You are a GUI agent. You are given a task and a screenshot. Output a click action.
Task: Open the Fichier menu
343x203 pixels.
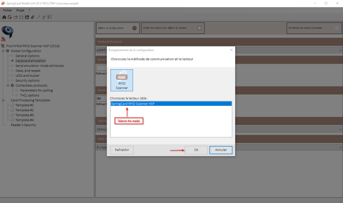tap(7, 10)
